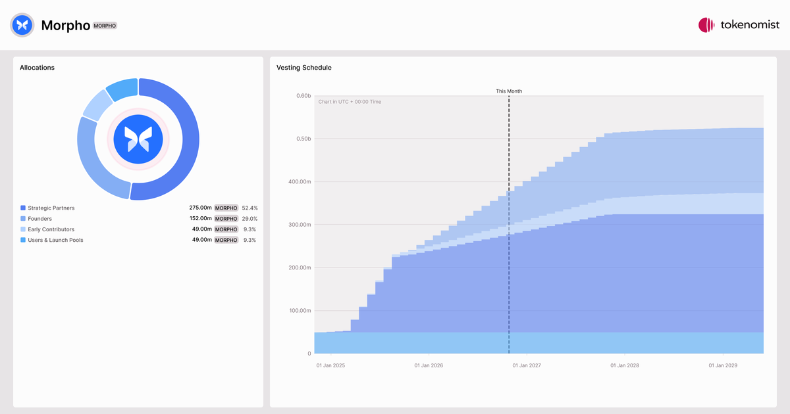Click the butterfly logo inside the donut chart
790x414 pixels.
click(138, 139)
